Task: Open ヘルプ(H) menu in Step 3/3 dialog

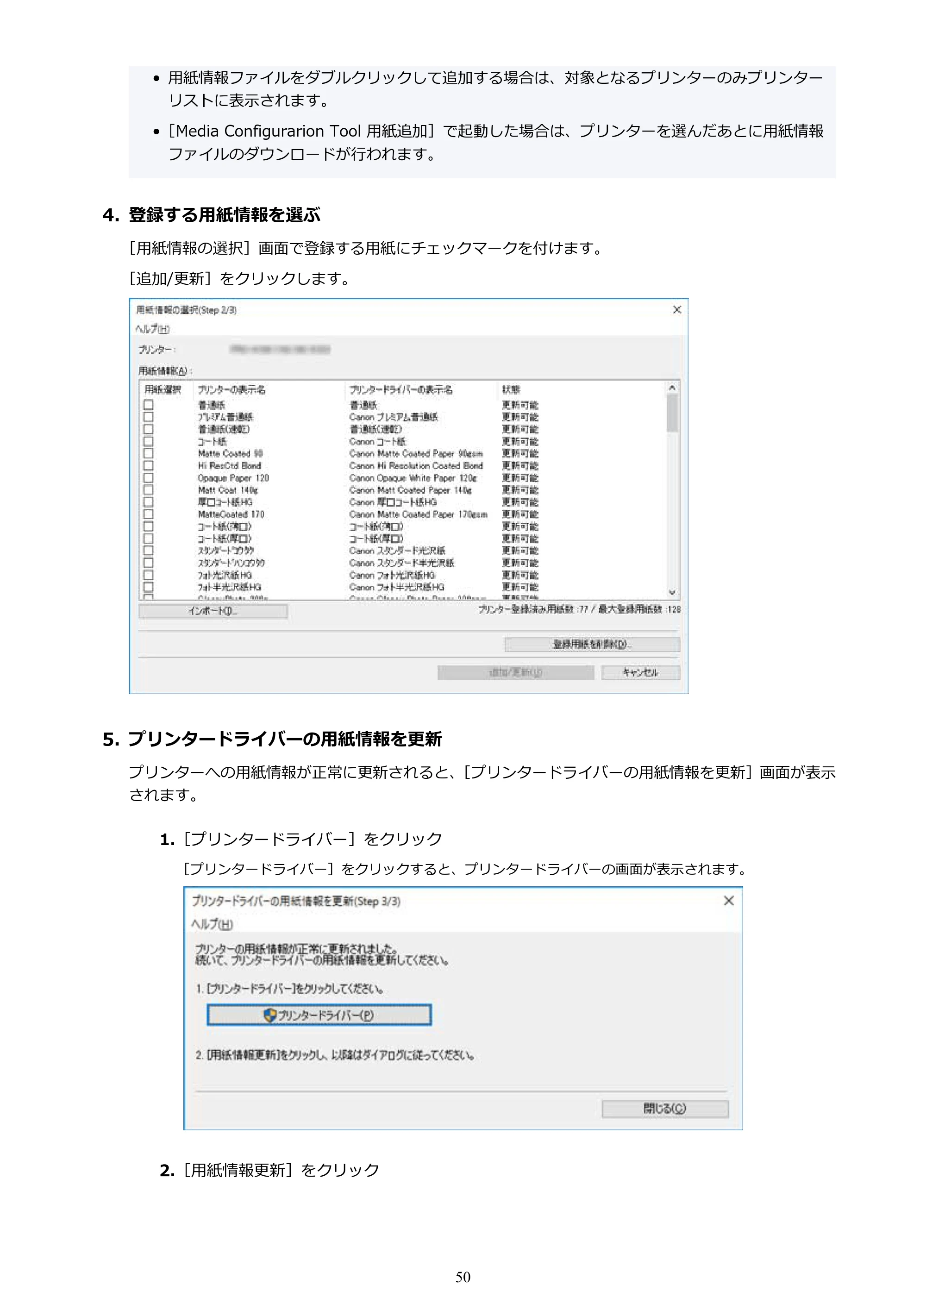Action: [x=212, y=924]
